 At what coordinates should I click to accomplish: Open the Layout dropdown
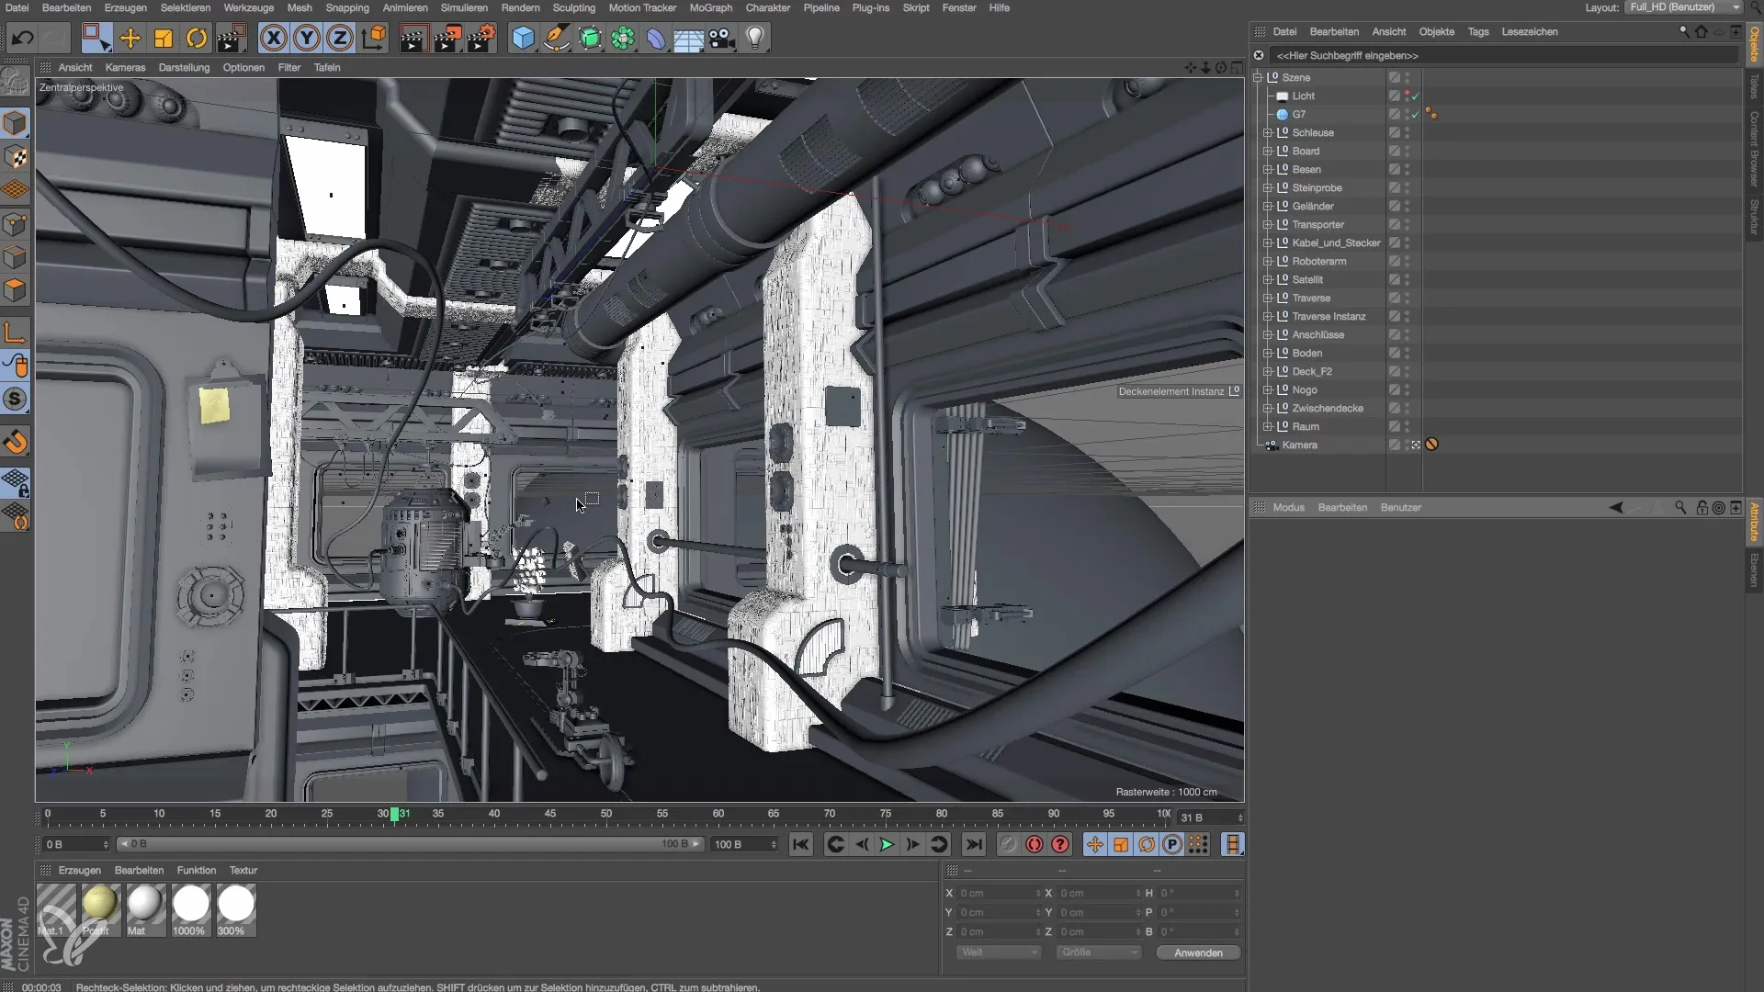coord(1683,7)
